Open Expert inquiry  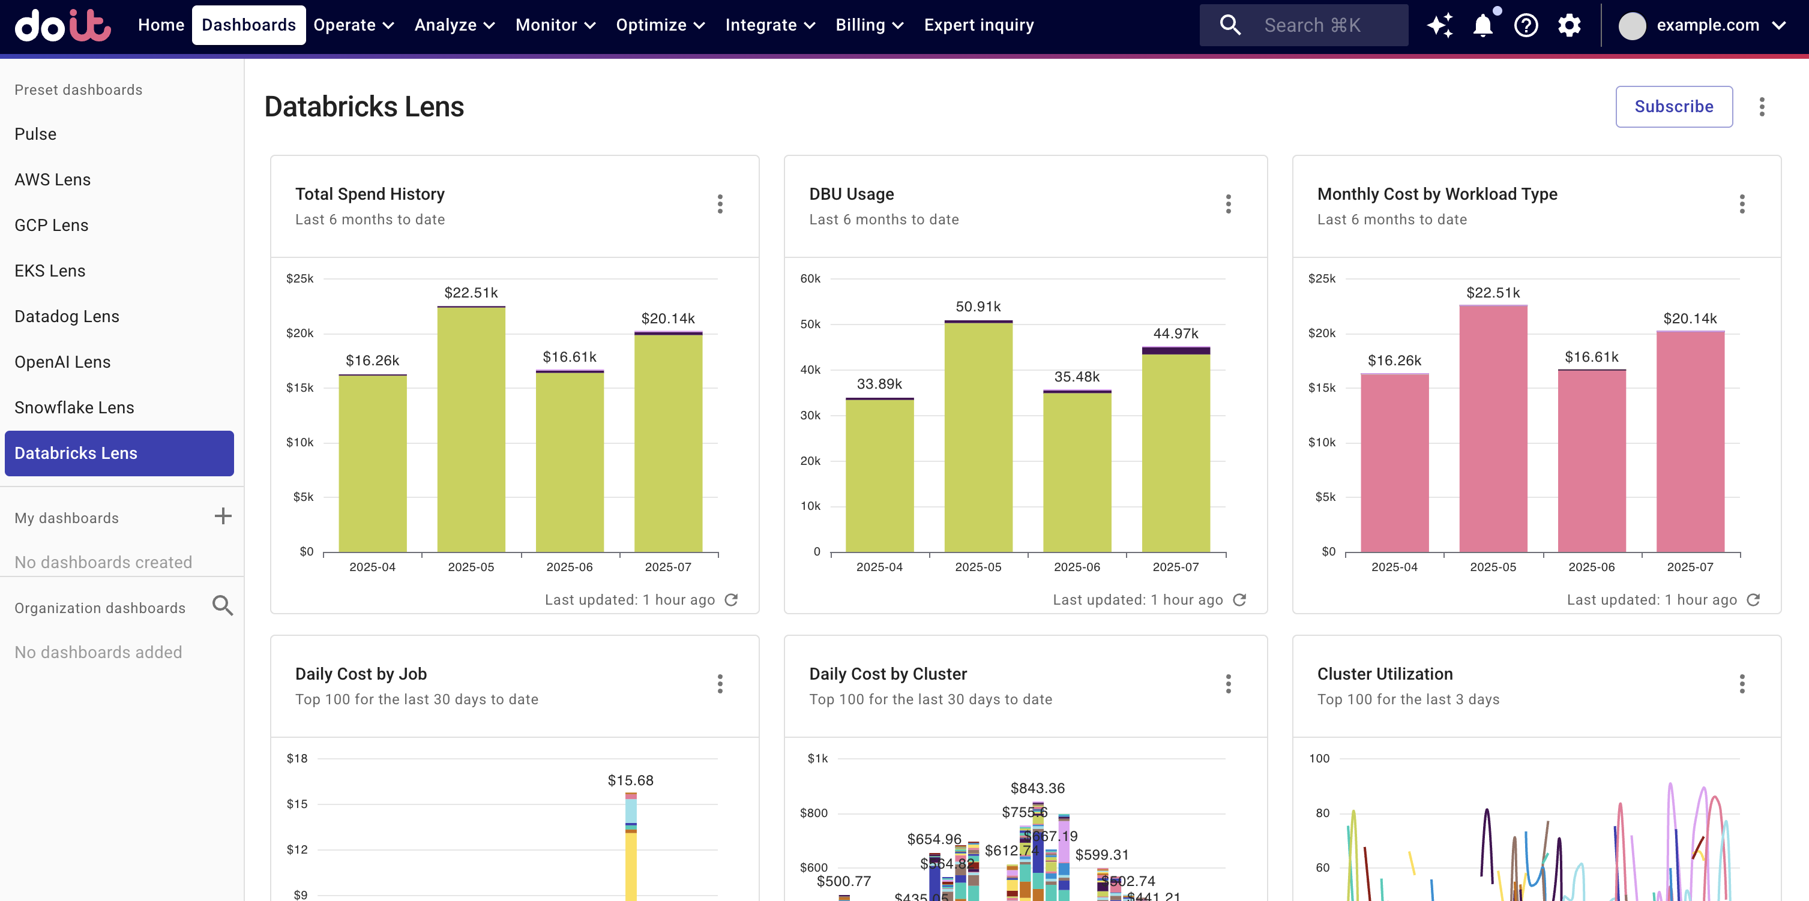click(x=978, y=25)
